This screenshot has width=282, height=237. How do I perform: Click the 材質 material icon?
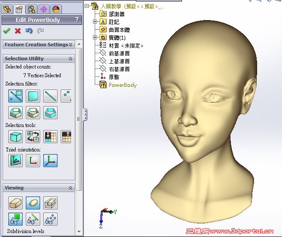point(103,45)
